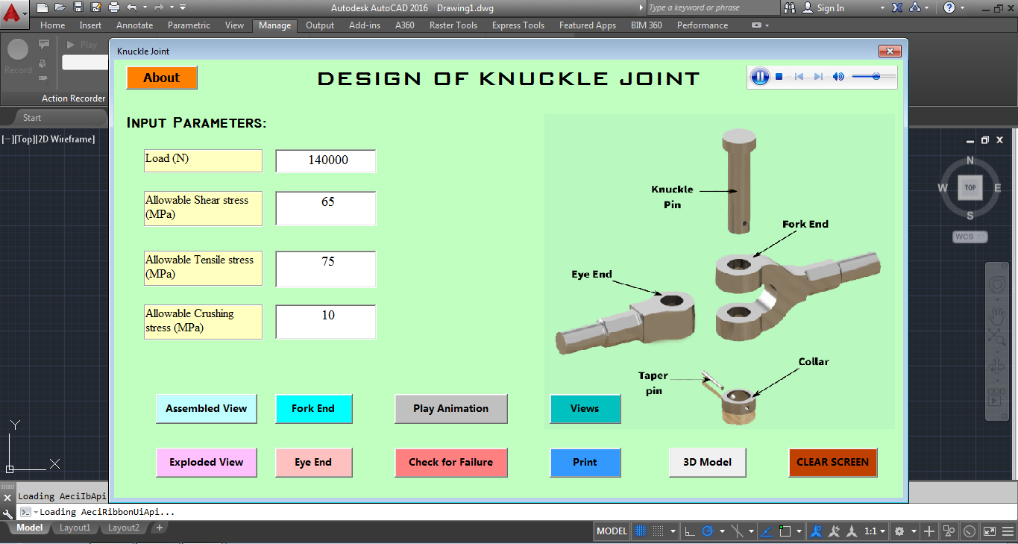Toggle isometric drafting icon in status bar
The height and width of the screenshot is (544, 1018).
[737, 531]
